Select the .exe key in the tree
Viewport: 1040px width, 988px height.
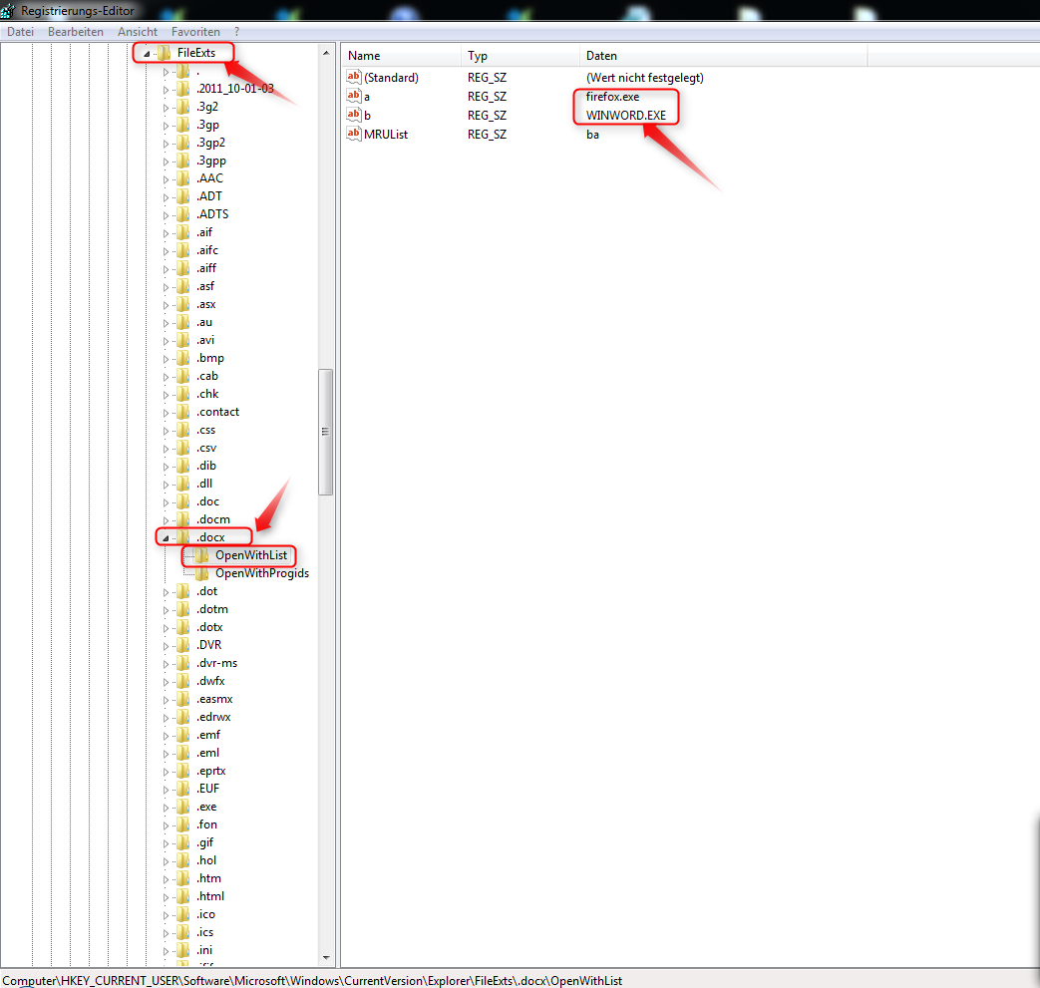tap(205, 806)
